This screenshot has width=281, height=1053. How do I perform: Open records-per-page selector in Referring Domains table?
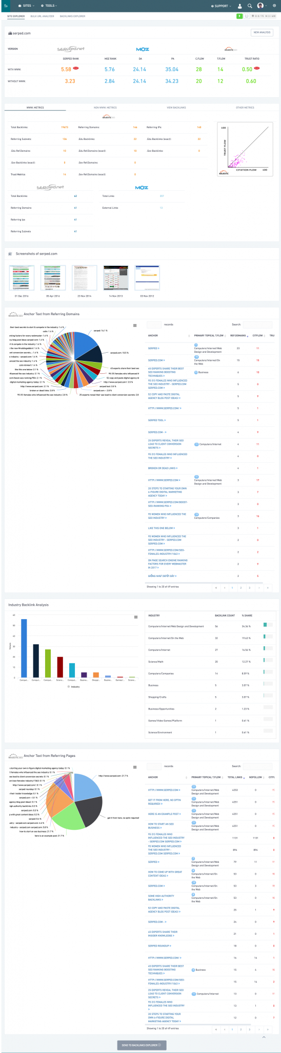pos(154,324)
